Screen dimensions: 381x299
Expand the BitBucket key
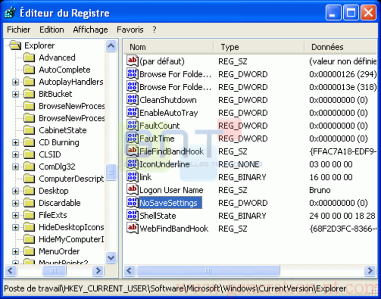(15, 94)
